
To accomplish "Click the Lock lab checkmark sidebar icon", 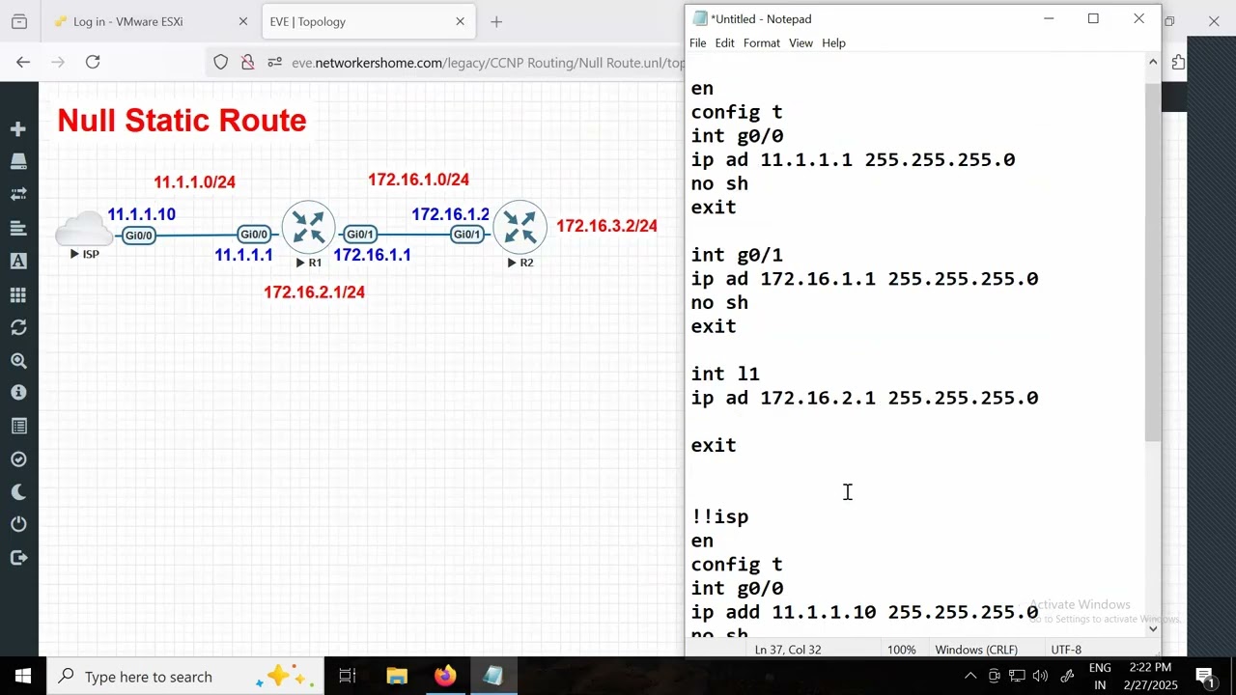I will pyautogui.click(x=18, y=459).
